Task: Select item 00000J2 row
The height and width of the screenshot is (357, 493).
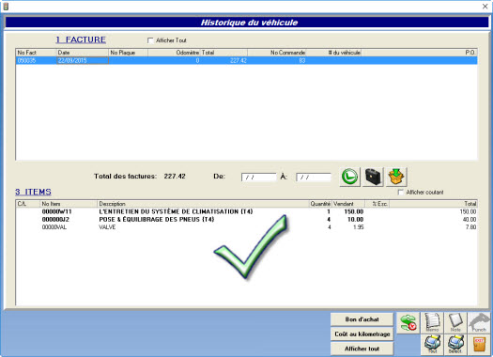Action: [x=246, y=220]
